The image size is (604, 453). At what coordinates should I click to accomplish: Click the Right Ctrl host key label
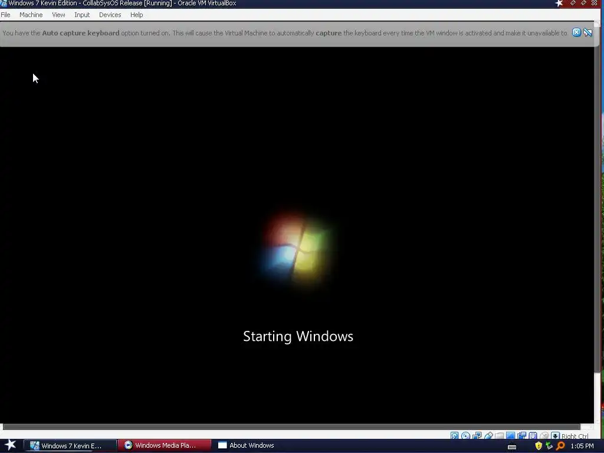[x=575, y=436]
